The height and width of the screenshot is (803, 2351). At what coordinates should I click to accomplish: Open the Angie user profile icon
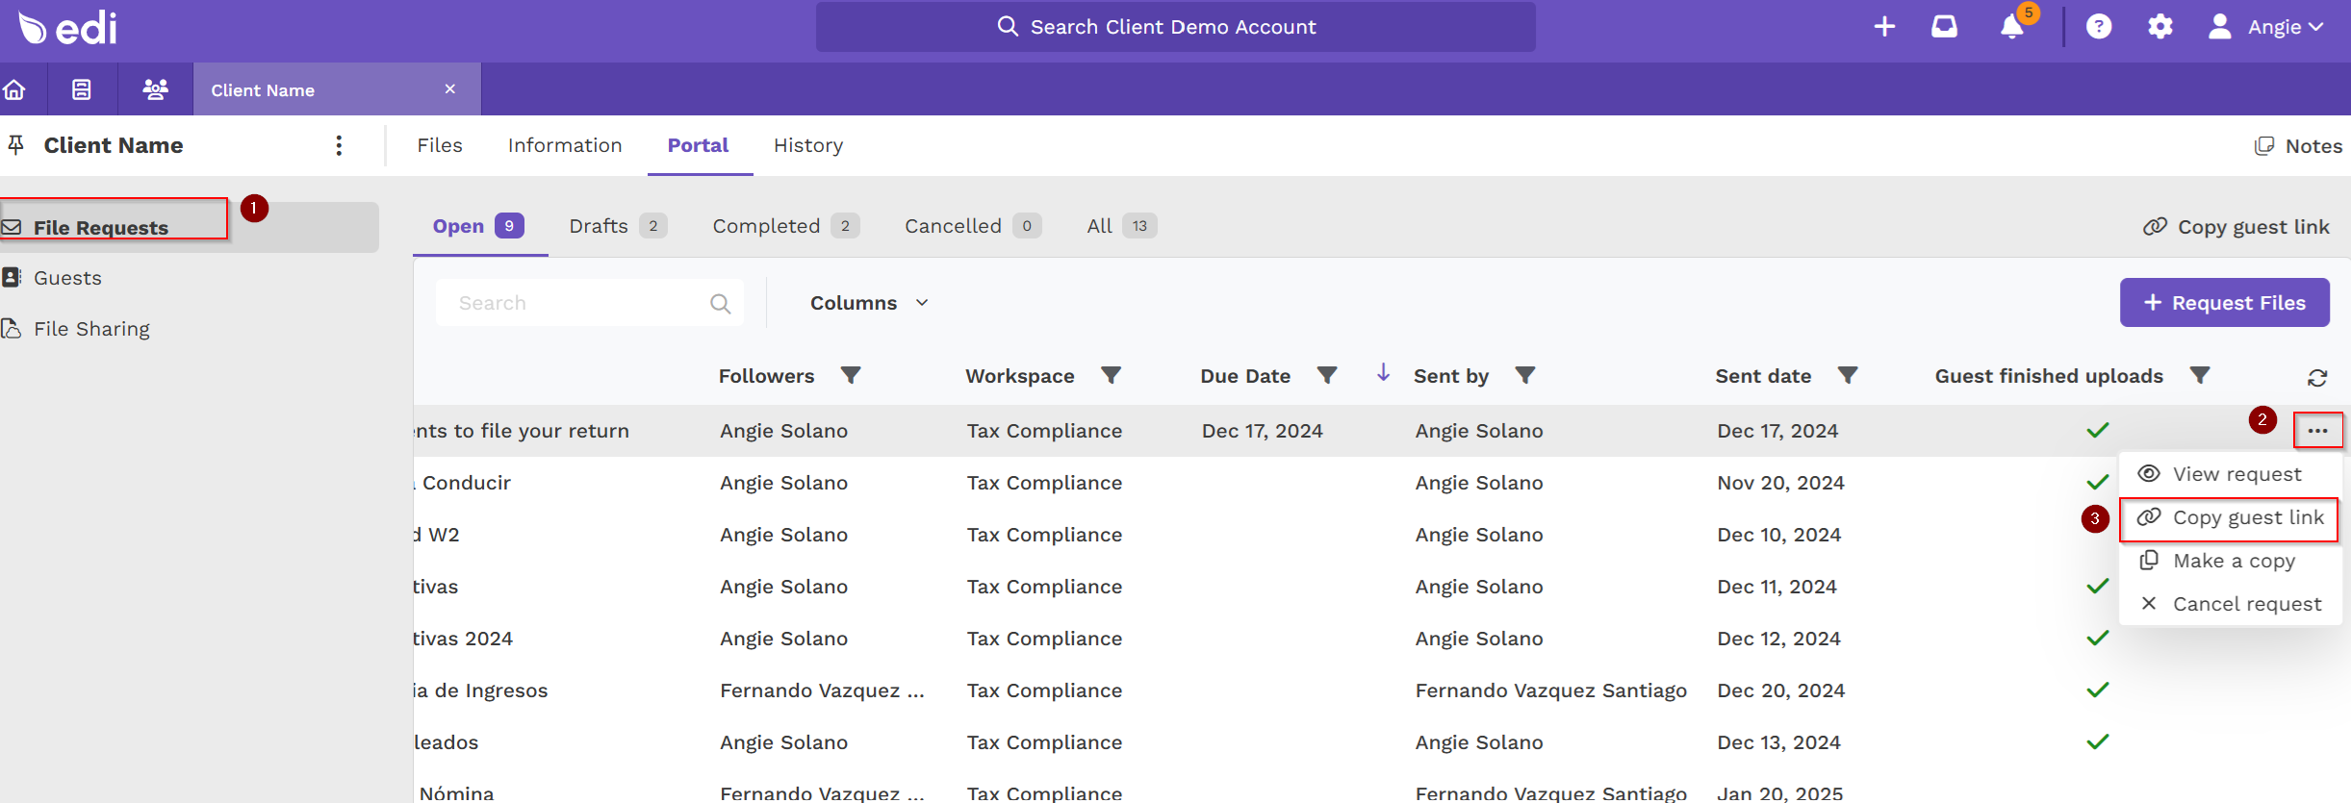(x=2220, y=27)
